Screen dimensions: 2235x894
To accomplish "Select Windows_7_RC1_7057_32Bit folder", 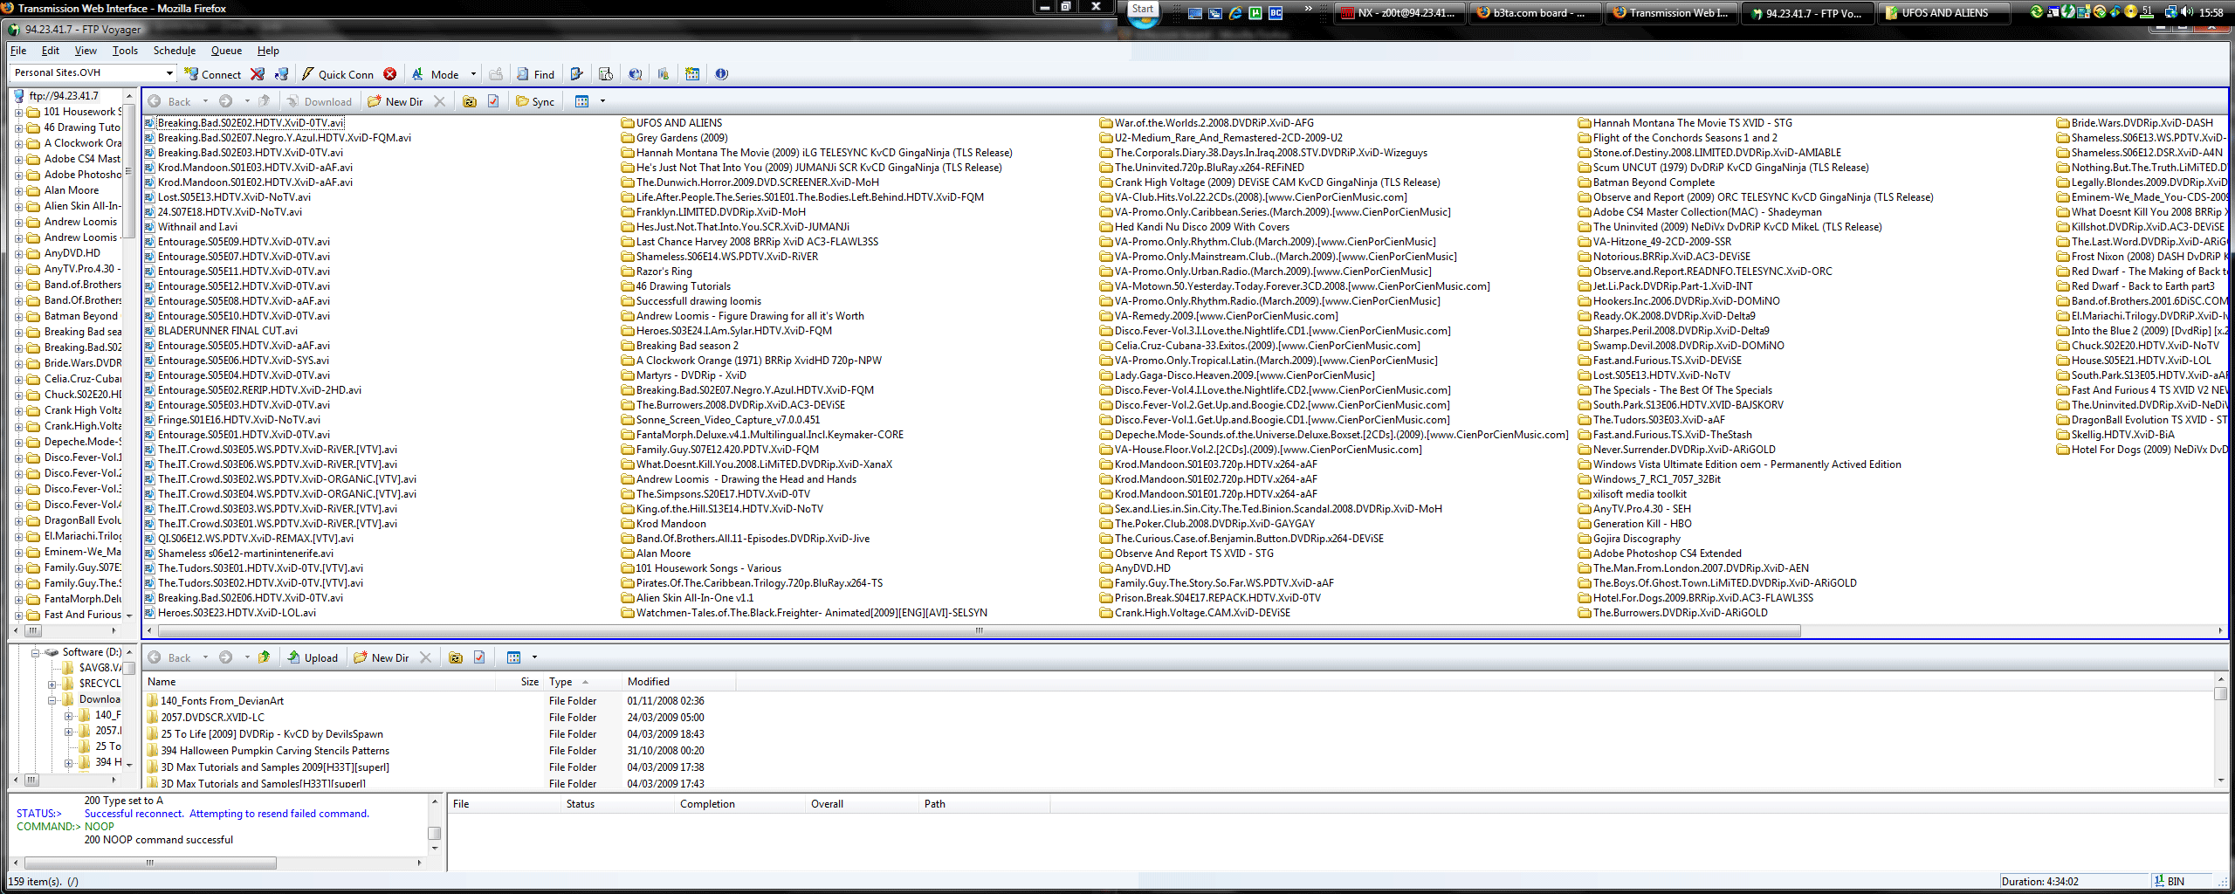I will (x=1656, y=479).
